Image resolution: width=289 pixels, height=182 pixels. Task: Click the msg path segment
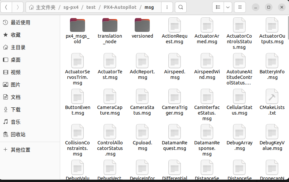point(149,7)
